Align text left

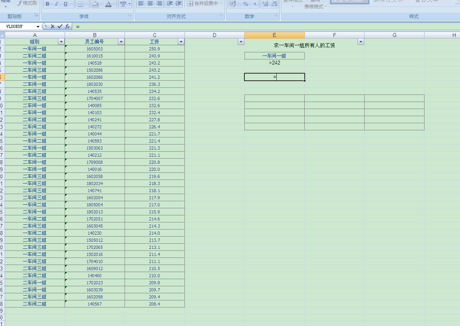point(141,4)
